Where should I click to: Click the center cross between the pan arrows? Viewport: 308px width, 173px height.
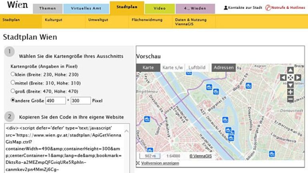(x=290, y=78)
